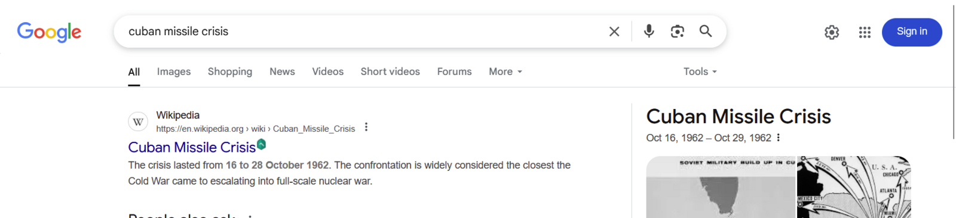The image size is (956, 218).
Task: Open search by image camera icon
Action: (677, 32)
